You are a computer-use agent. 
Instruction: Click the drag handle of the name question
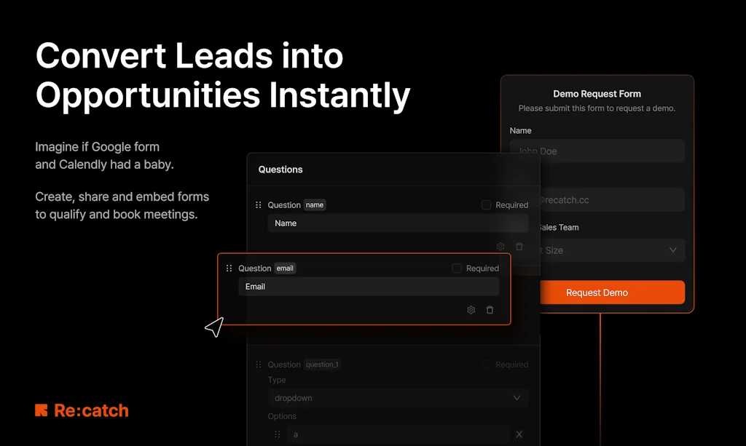(x=258, y=205)
